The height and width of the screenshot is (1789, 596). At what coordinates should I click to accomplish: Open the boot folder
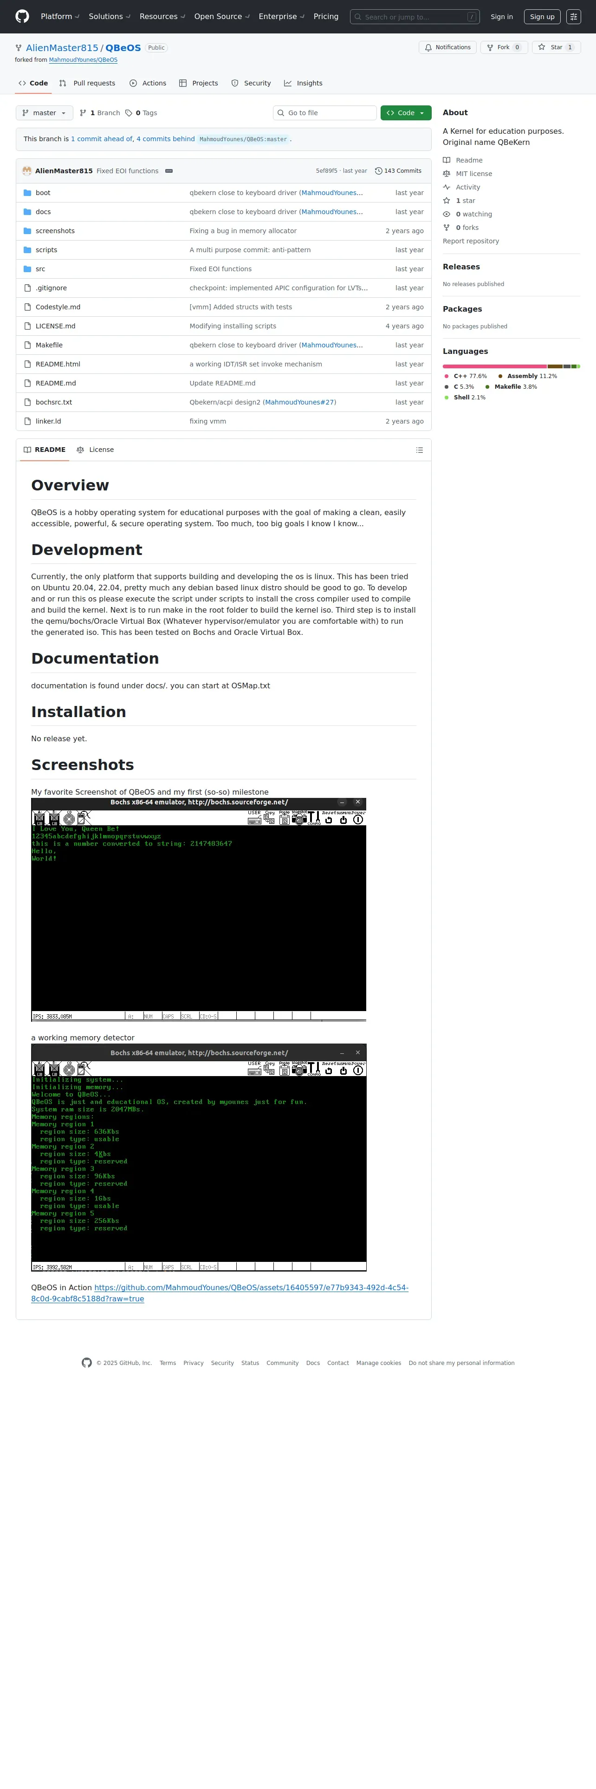pyautogui.click(x=43, y=193)
